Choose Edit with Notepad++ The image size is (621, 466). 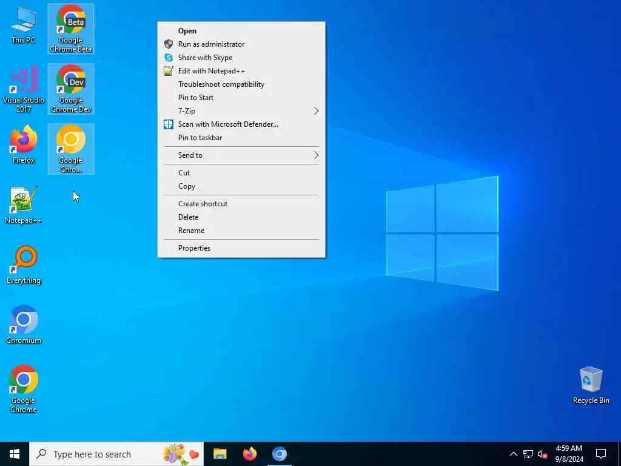pos(241,71)
